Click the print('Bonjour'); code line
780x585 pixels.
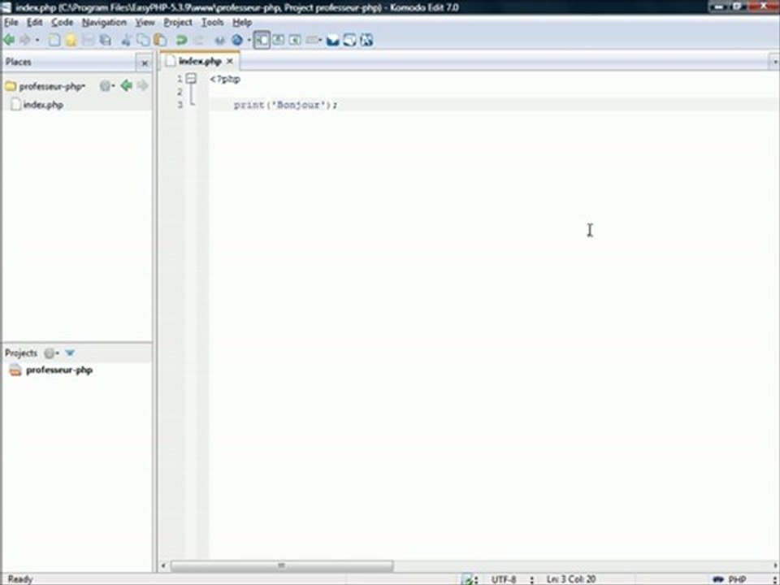pos(285,105)
